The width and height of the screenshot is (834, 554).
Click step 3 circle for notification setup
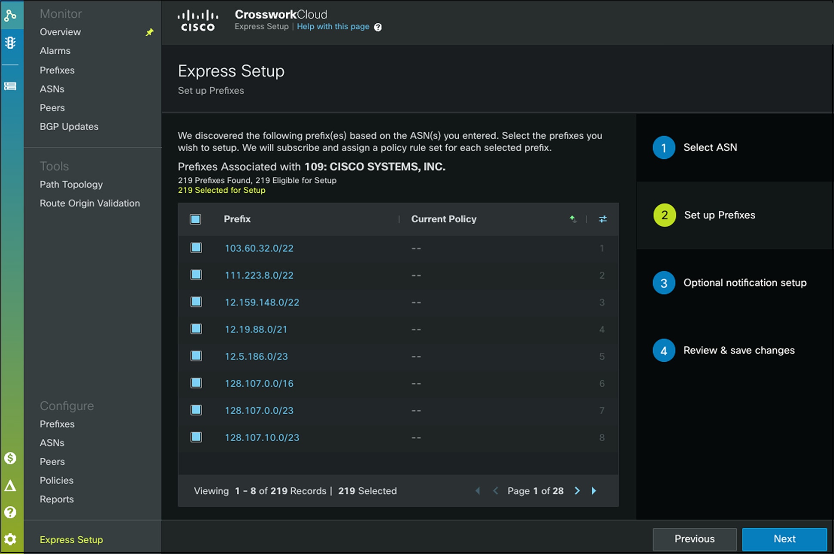point(664,283)
